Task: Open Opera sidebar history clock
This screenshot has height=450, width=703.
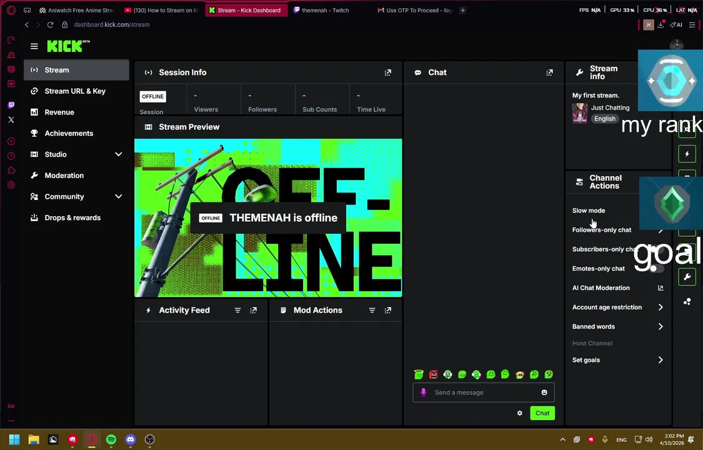Action: coord(11,156)
